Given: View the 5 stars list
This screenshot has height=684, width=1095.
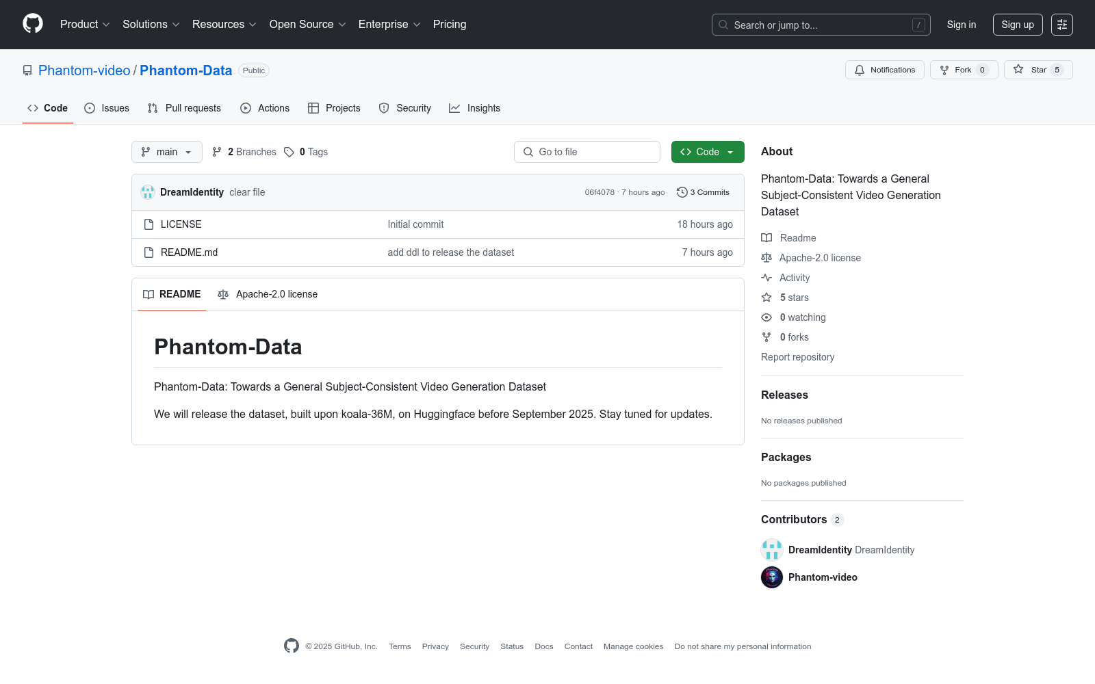Looking at the screenshot, I should (785, 298).
